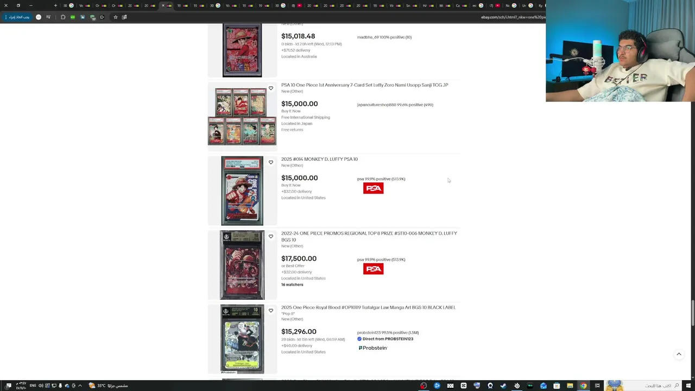Open the ST10-006 BGS 10 card image

242,265
